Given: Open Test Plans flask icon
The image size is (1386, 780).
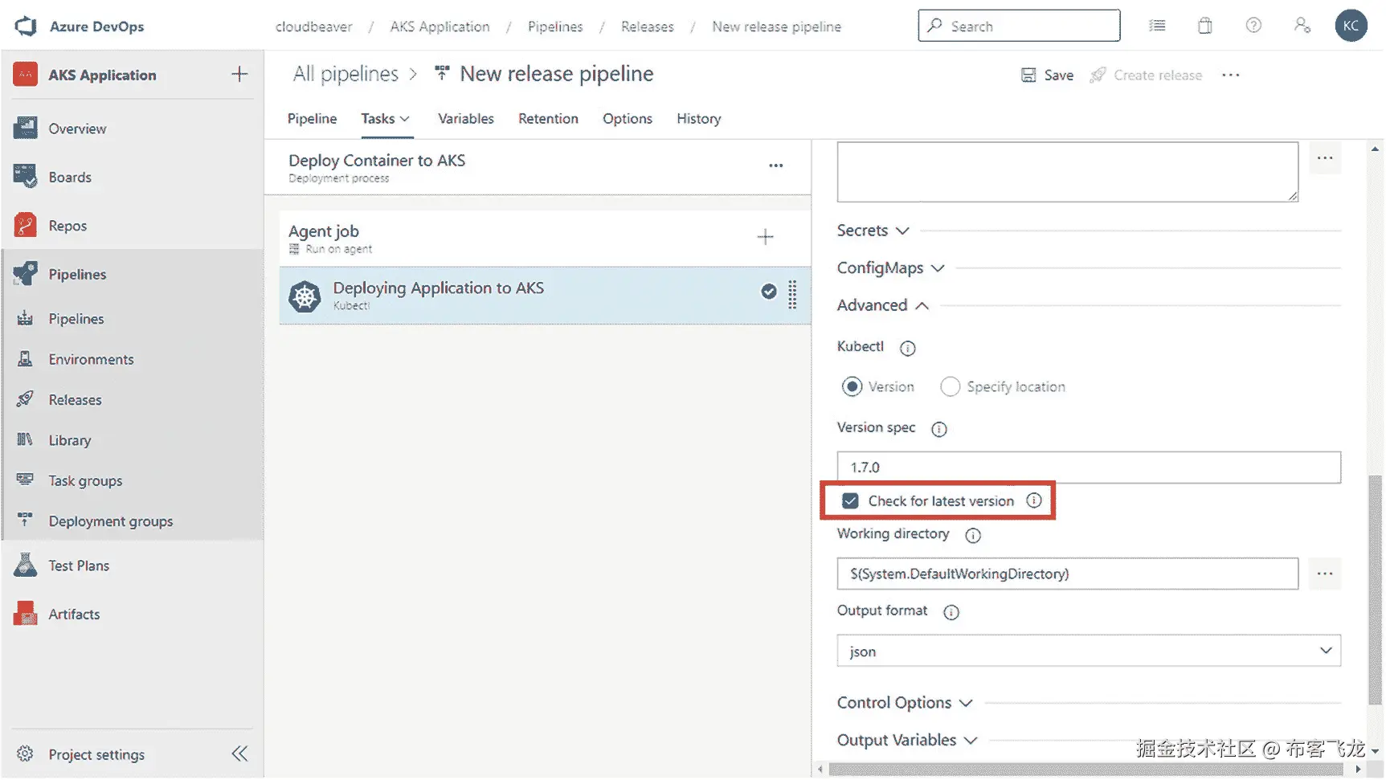Looking at the screenshot, I should tap(25, 566).
